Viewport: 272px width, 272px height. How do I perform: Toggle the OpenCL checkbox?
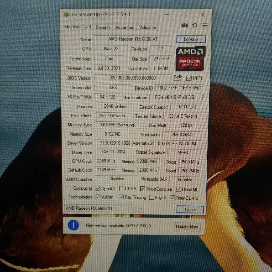pyautogui.click(x=98, y=188)
